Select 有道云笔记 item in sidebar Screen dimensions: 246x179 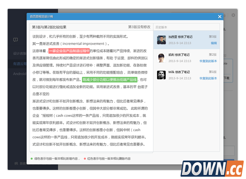pos(18,64)
